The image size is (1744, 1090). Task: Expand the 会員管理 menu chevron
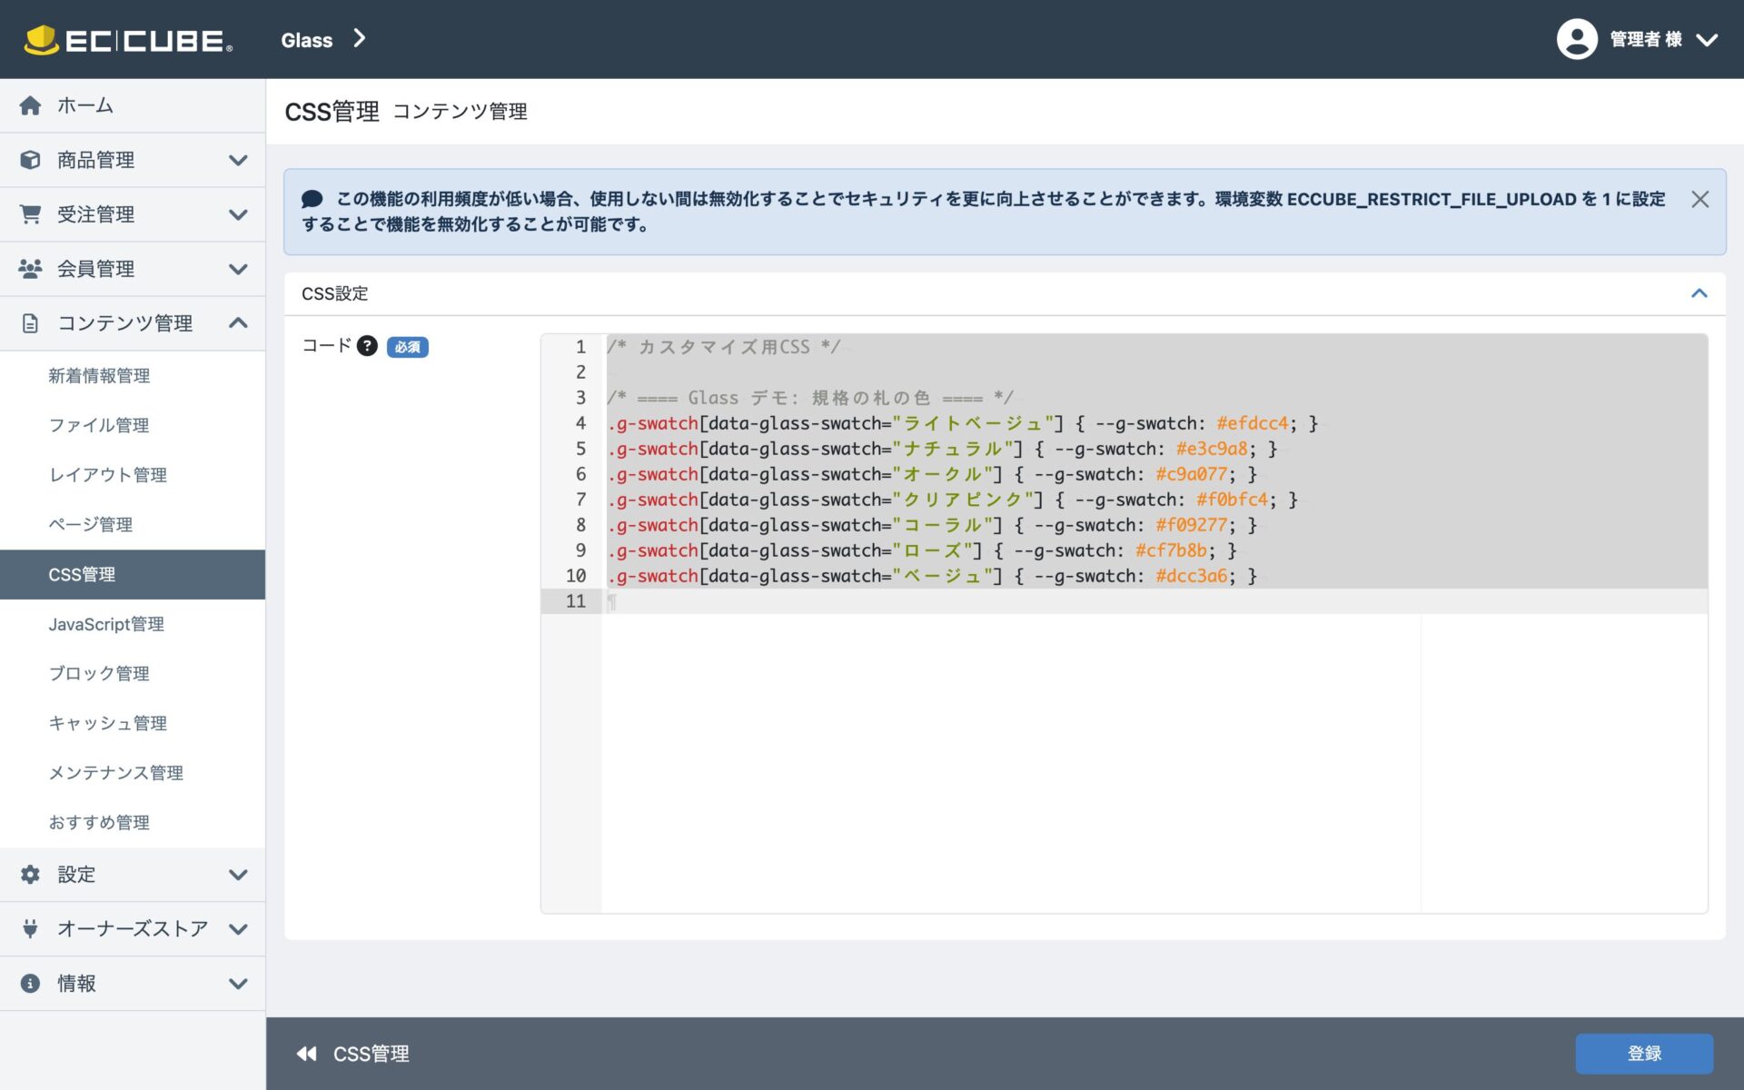point(238,269)
